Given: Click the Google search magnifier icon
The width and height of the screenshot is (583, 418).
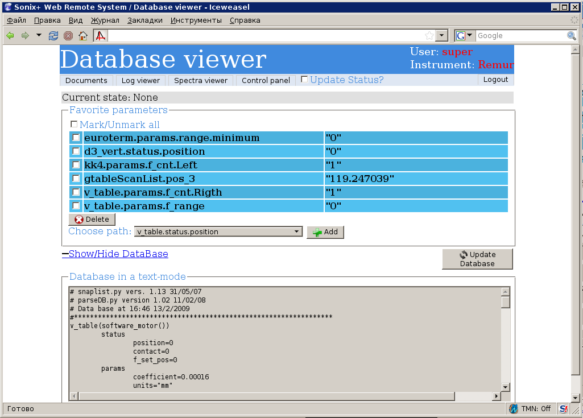Looking at the screenshot, I should (x=572, y=36).
